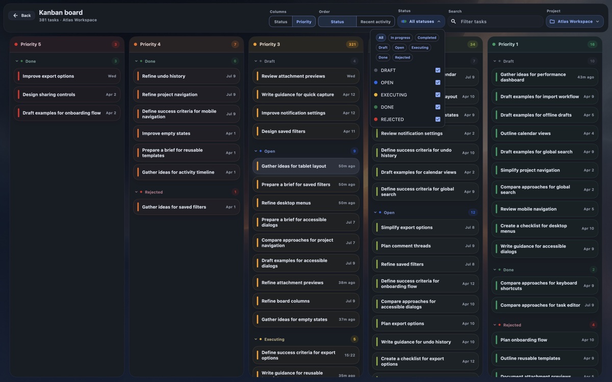Image resolution: width=612 pixels, height=382 pixels.
Task: Open the Refine attachment previews card
Action: [305, 283]
